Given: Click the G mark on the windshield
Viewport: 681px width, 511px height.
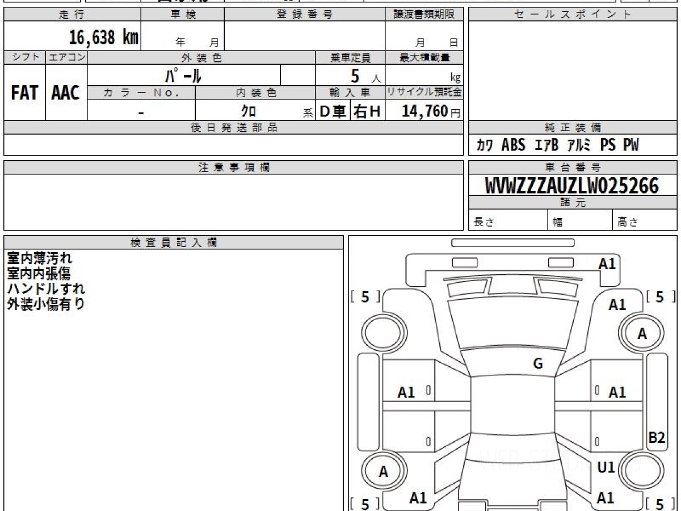Looking at the screenshot, I should click(x=538, y=364).
